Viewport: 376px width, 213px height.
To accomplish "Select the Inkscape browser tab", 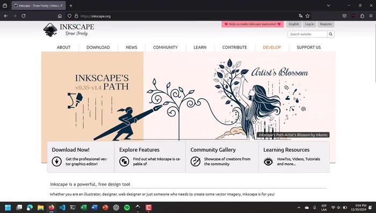I will click(x=38, y=5).
